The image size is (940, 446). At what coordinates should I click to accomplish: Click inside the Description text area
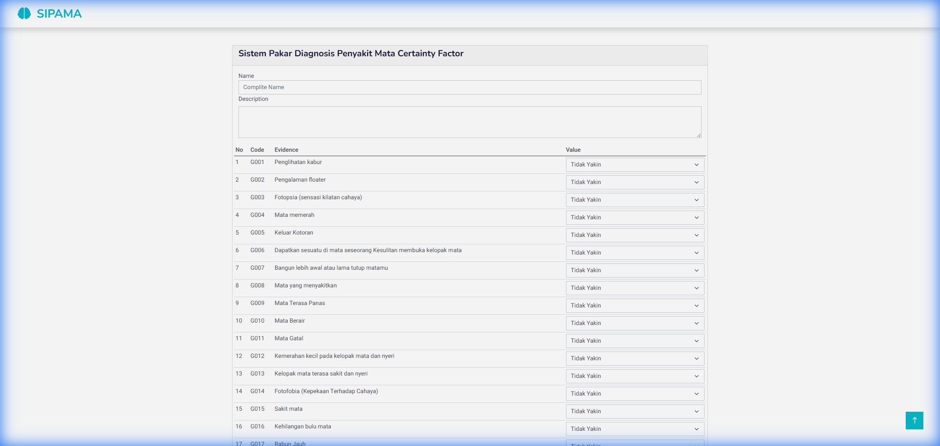click(470, 121)
